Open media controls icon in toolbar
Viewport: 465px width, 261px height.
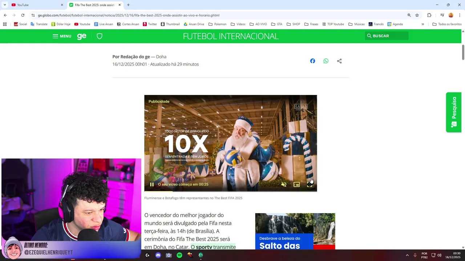coord(442,15)
